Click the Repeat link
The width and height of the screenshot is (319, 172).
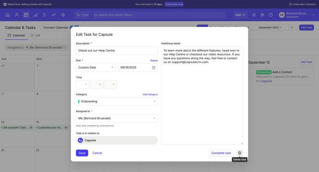click(x=154, y=61)
